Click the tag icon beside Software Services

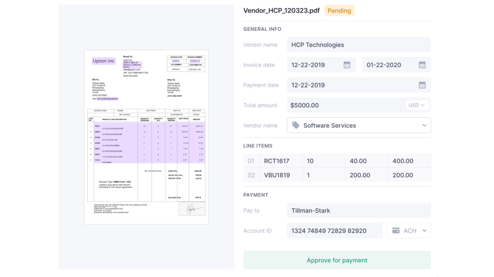coord(295,125)
